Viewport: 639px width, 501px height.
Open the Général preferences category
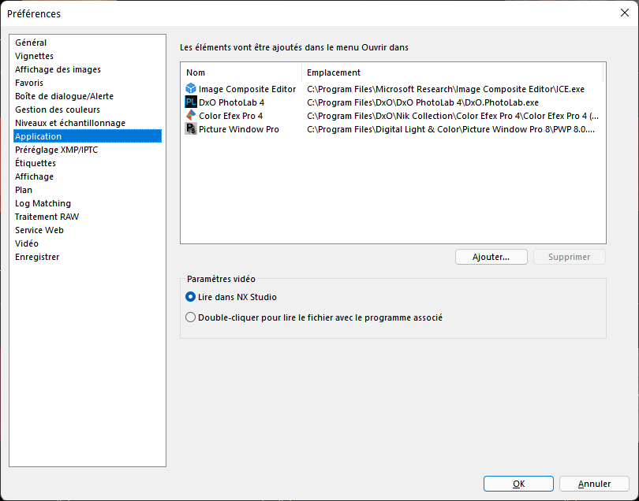coord(31,43)
